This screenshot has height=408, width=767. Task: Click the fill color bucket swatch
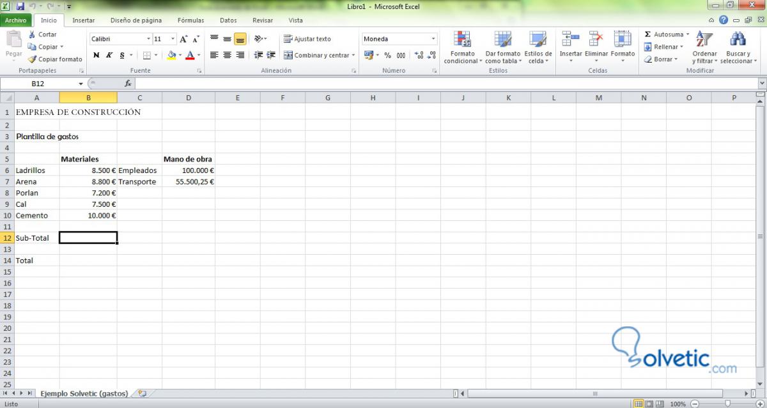171,55
